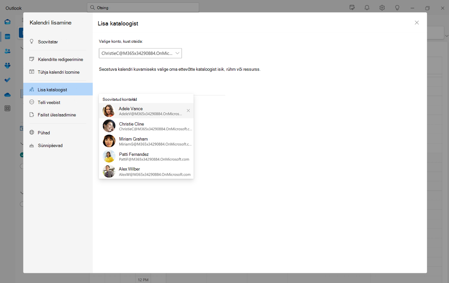Click Miriam Graham's avatar photo
449x283 pixels.
tap(109, 141)
